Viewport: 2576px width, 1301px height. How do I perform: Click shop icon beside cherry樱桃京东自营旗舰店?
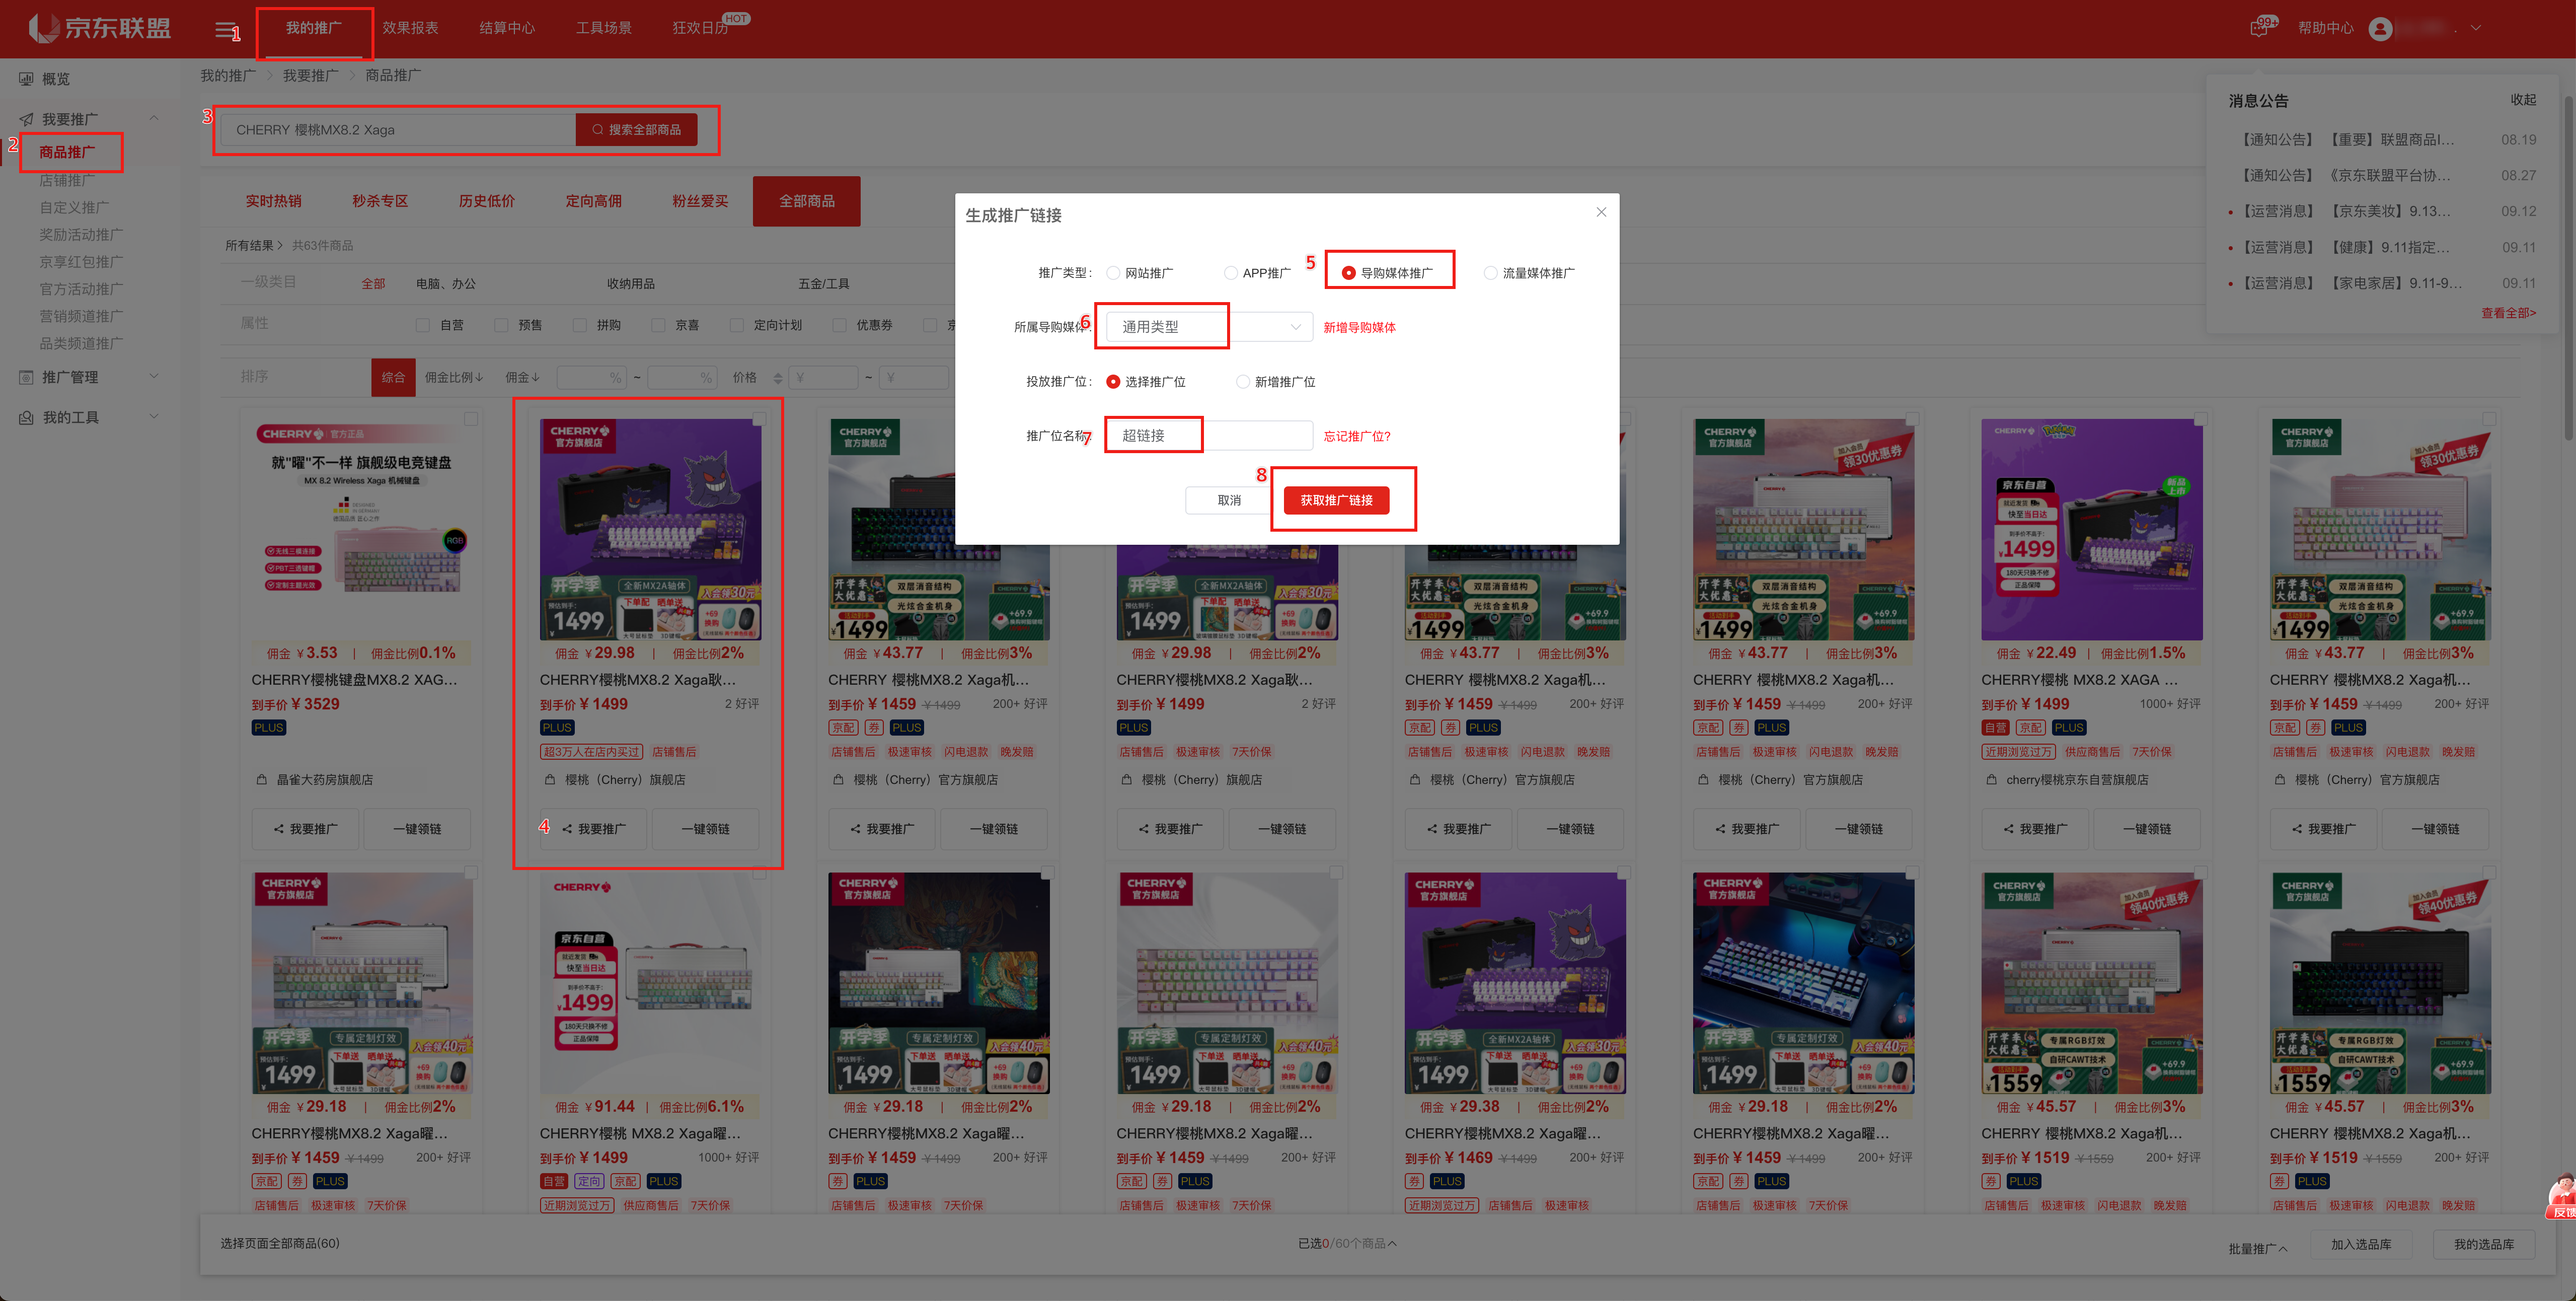tap(1991, 779)
